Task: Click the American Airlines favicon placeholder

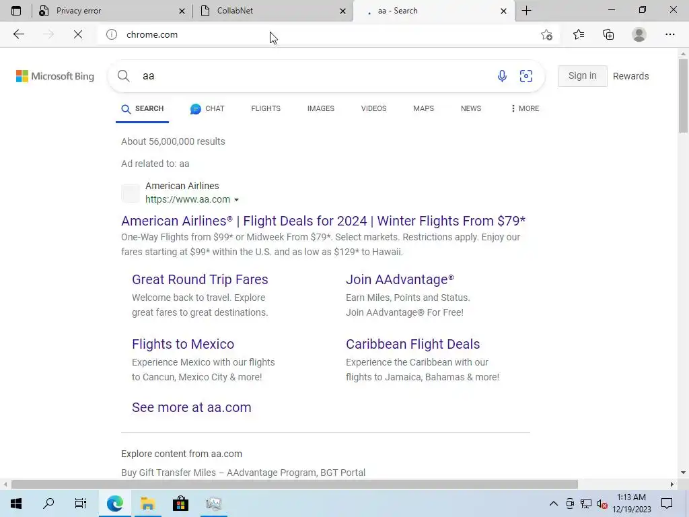Action: click(x=131, y=193)
